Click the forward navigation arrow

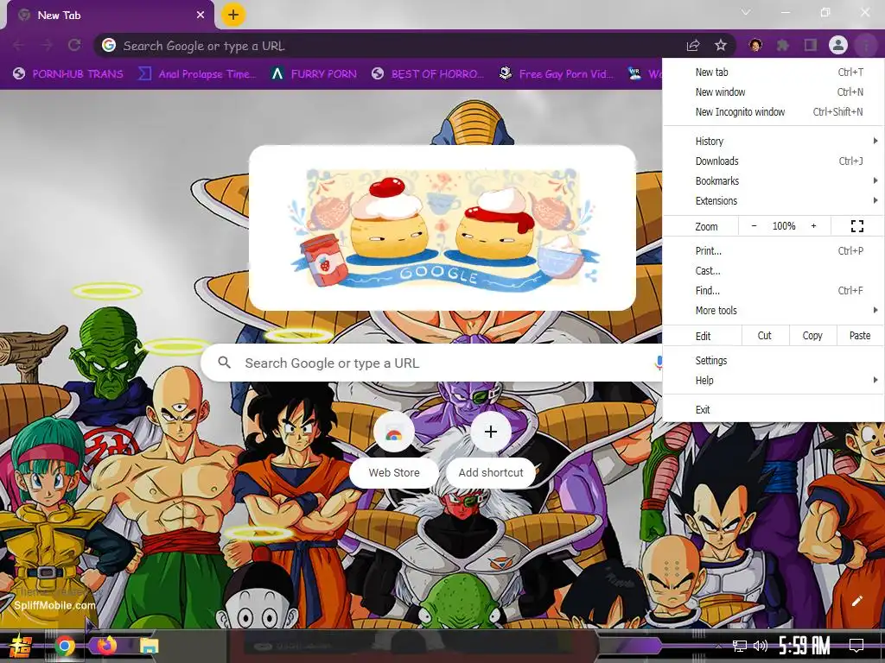coord(47,45)
